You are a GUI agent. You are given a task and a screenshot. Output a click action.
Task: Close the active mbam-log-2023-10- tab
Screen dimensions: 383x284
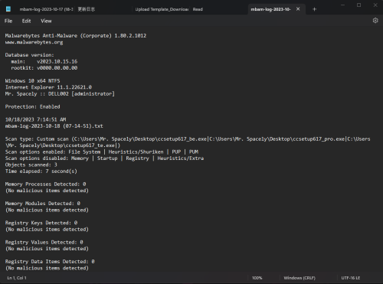coord(298,9)
